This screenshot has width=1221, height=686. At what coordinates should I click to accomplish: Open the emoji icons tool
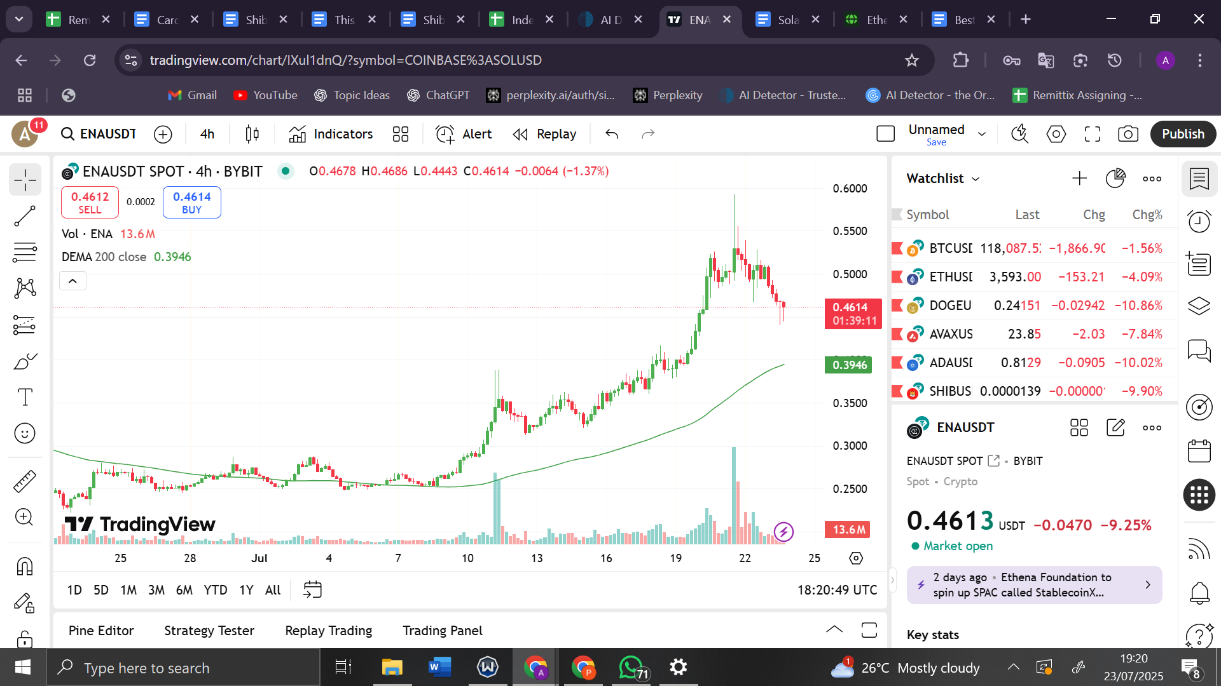[25, 434]
